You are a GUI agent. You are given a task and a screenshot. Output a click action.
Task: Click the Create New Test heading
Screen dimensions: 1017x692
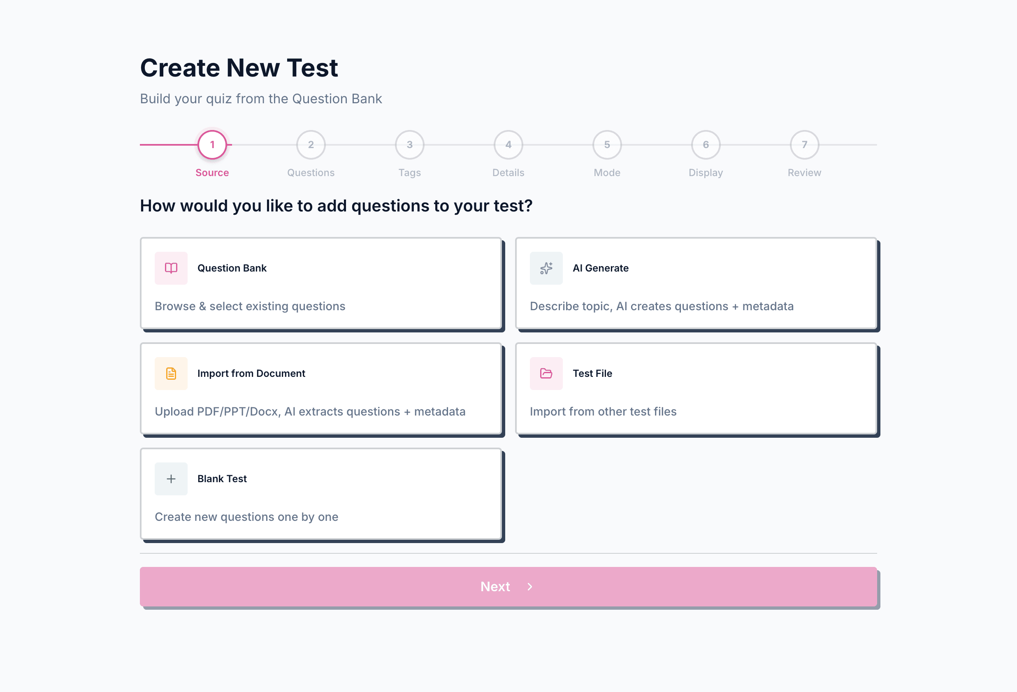click(x=239, y=67)
